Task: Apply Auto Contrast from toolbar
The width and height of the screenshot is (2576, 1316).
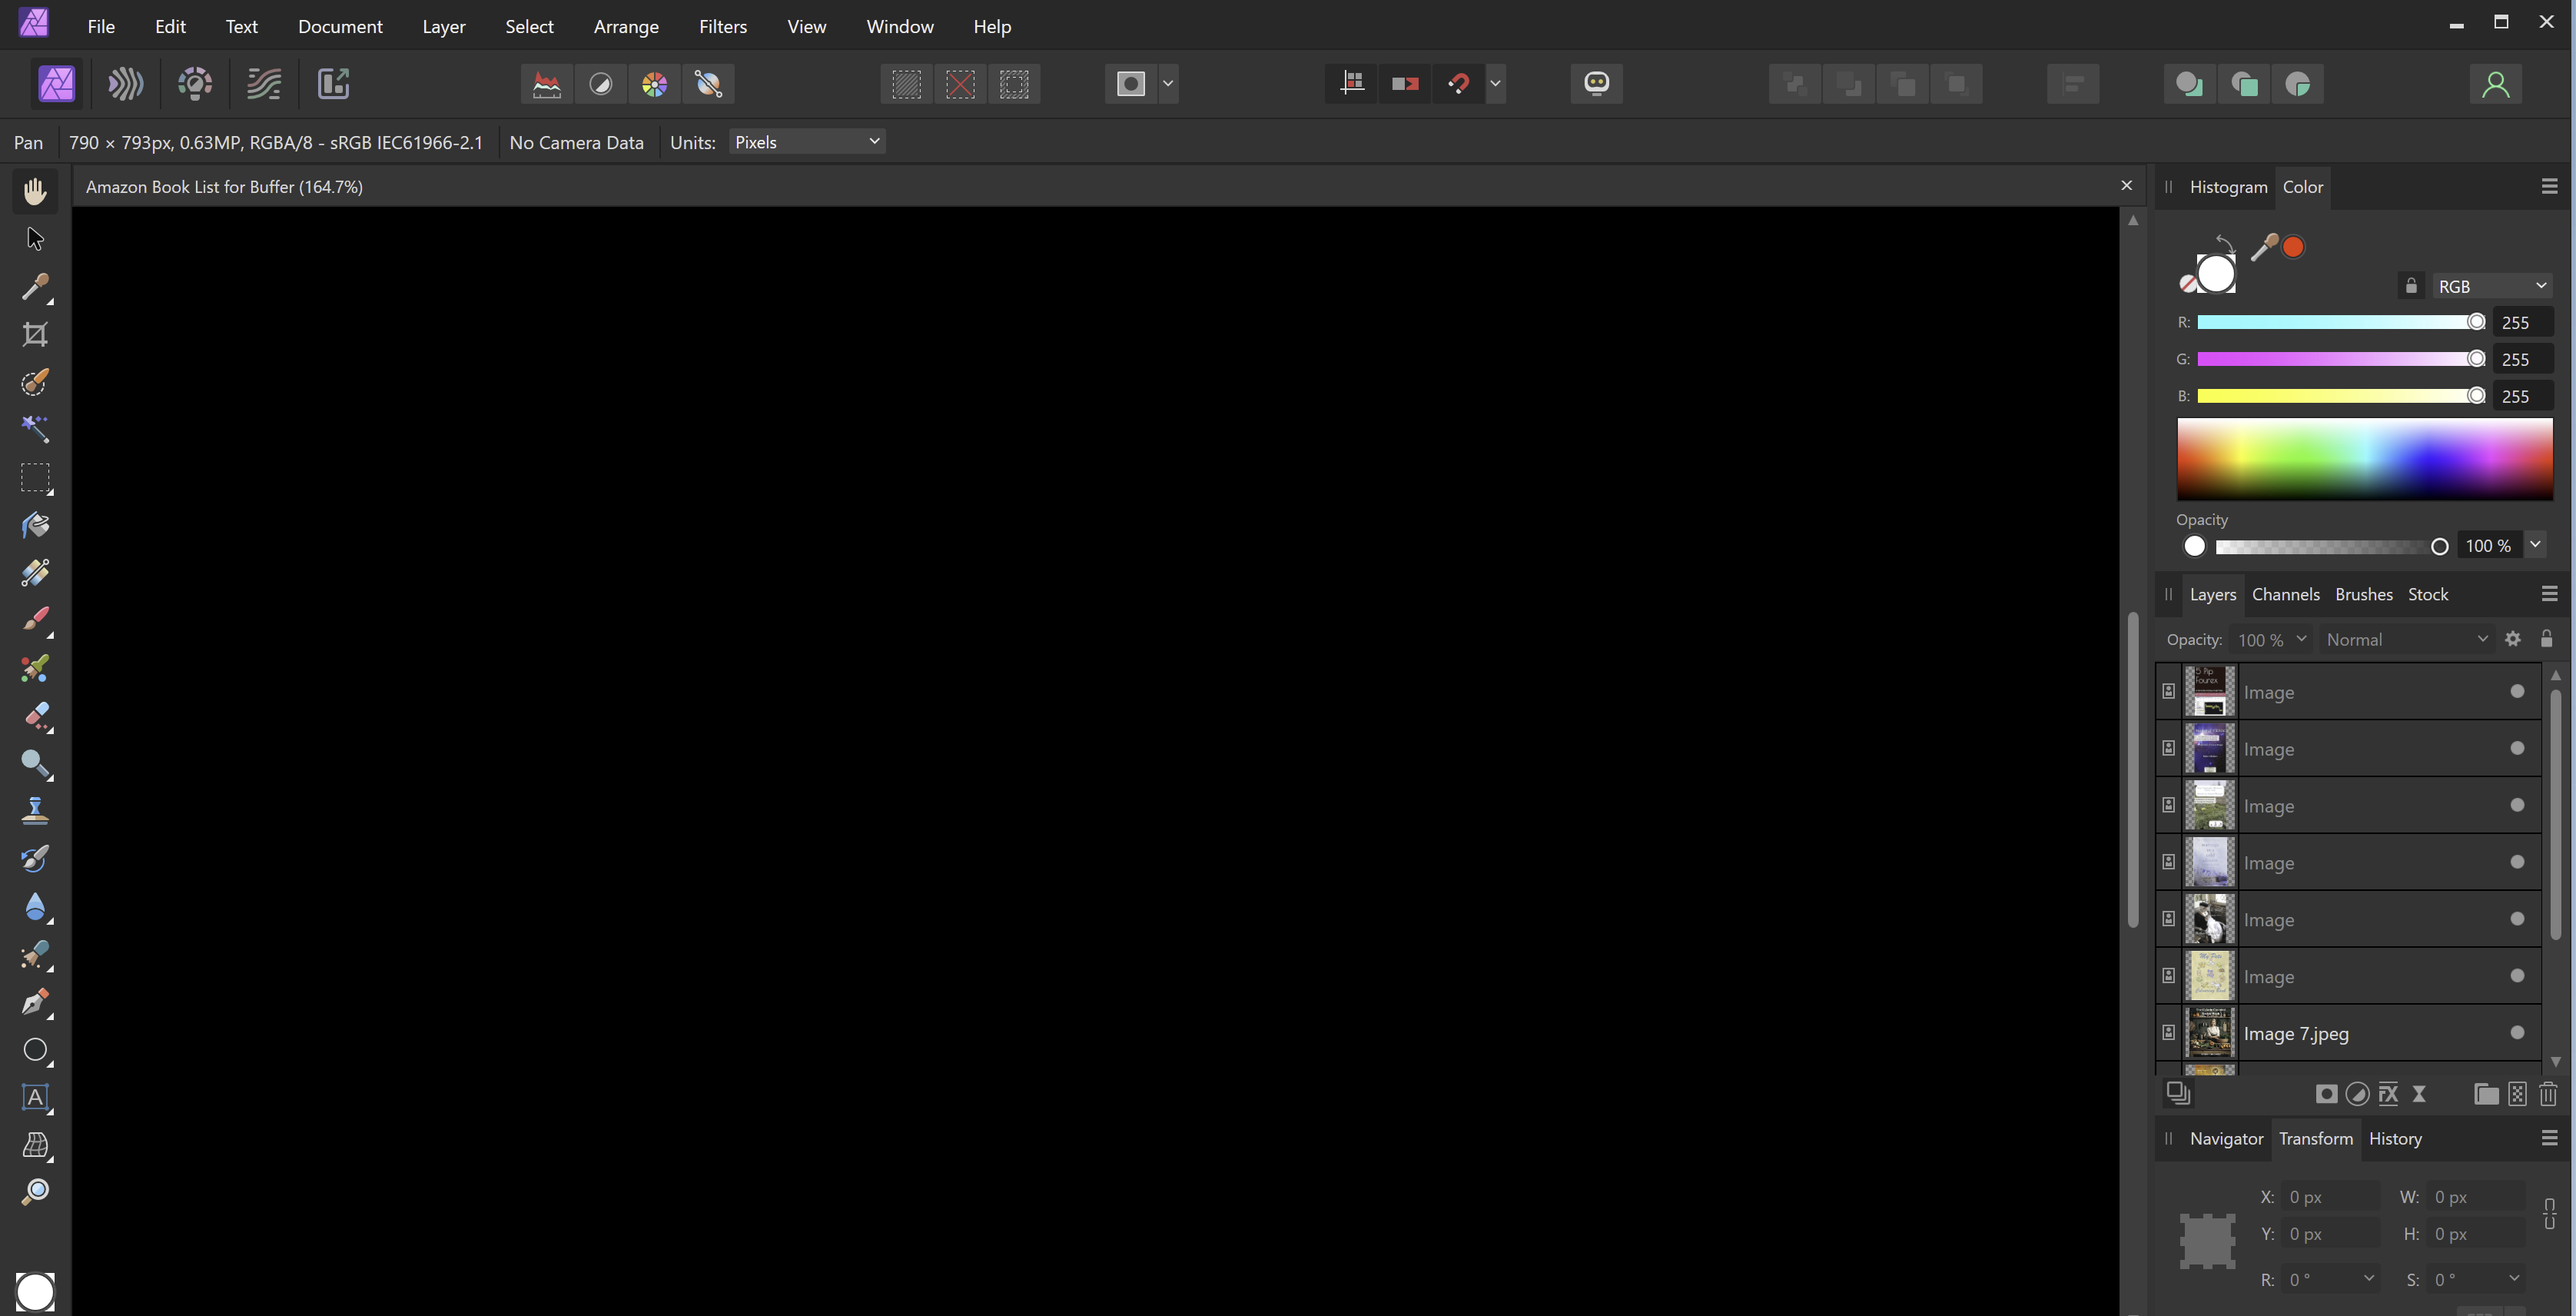Action: pyautogui.click(x=601, y=84)
